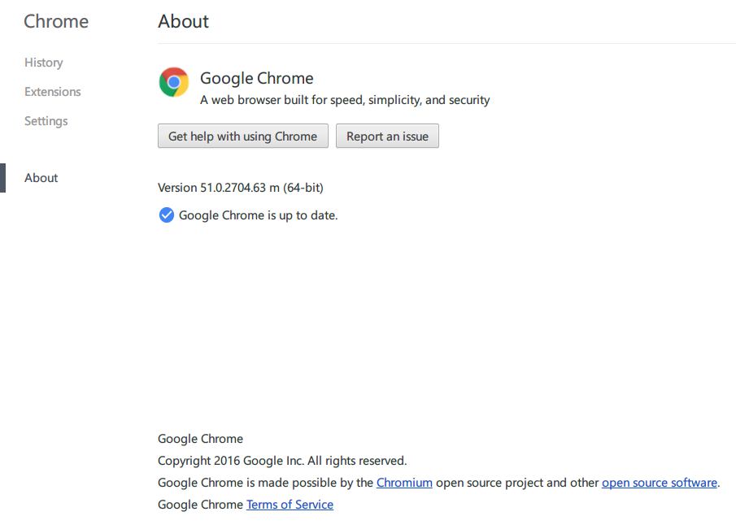The width and height of the screenshot is (736, 529).
Task: Click the About page heading
Action: click(x=184, y=22)
